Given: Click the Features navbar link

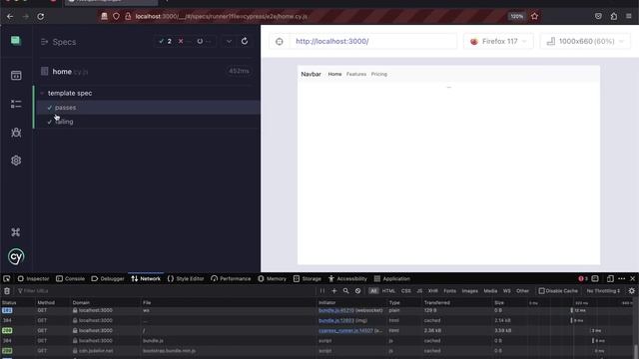Looking at the screenshot, I should [356, 74].
